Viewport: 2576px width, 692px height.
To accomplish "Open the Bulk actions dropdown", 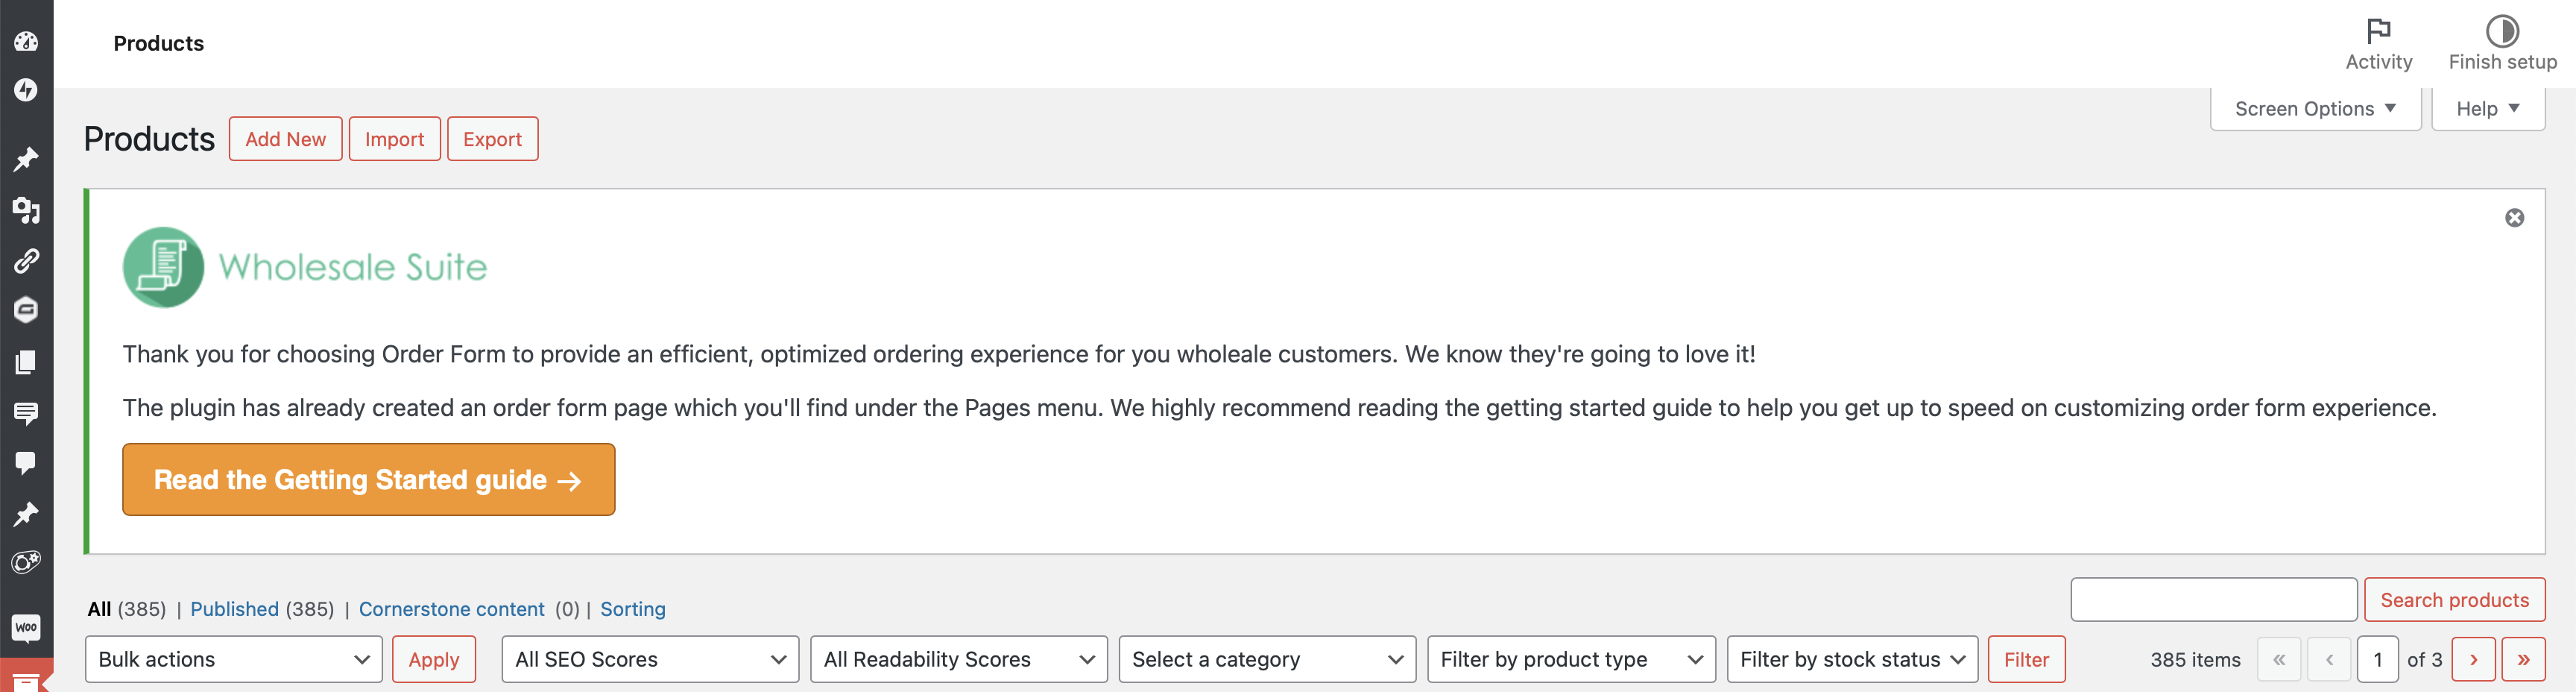I will click(234, 659).
